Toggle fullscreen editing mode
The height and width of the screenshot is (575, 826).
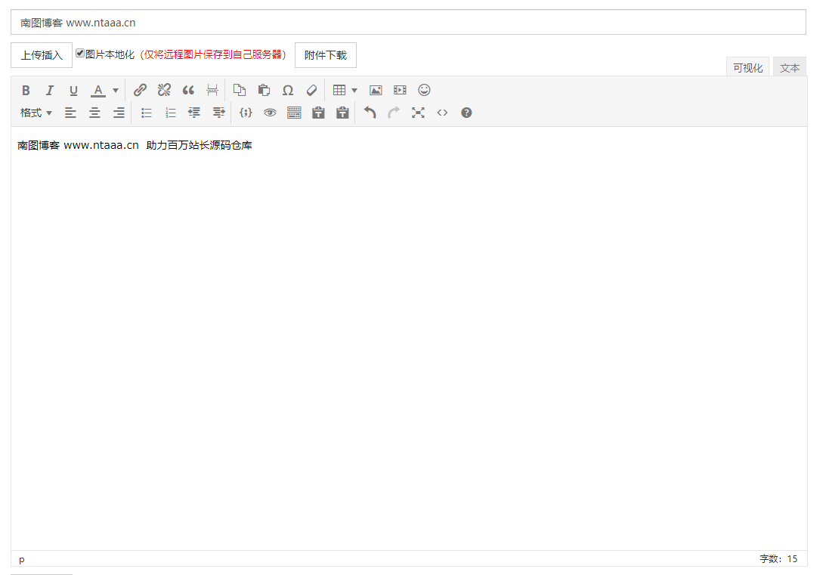(418, 113)
